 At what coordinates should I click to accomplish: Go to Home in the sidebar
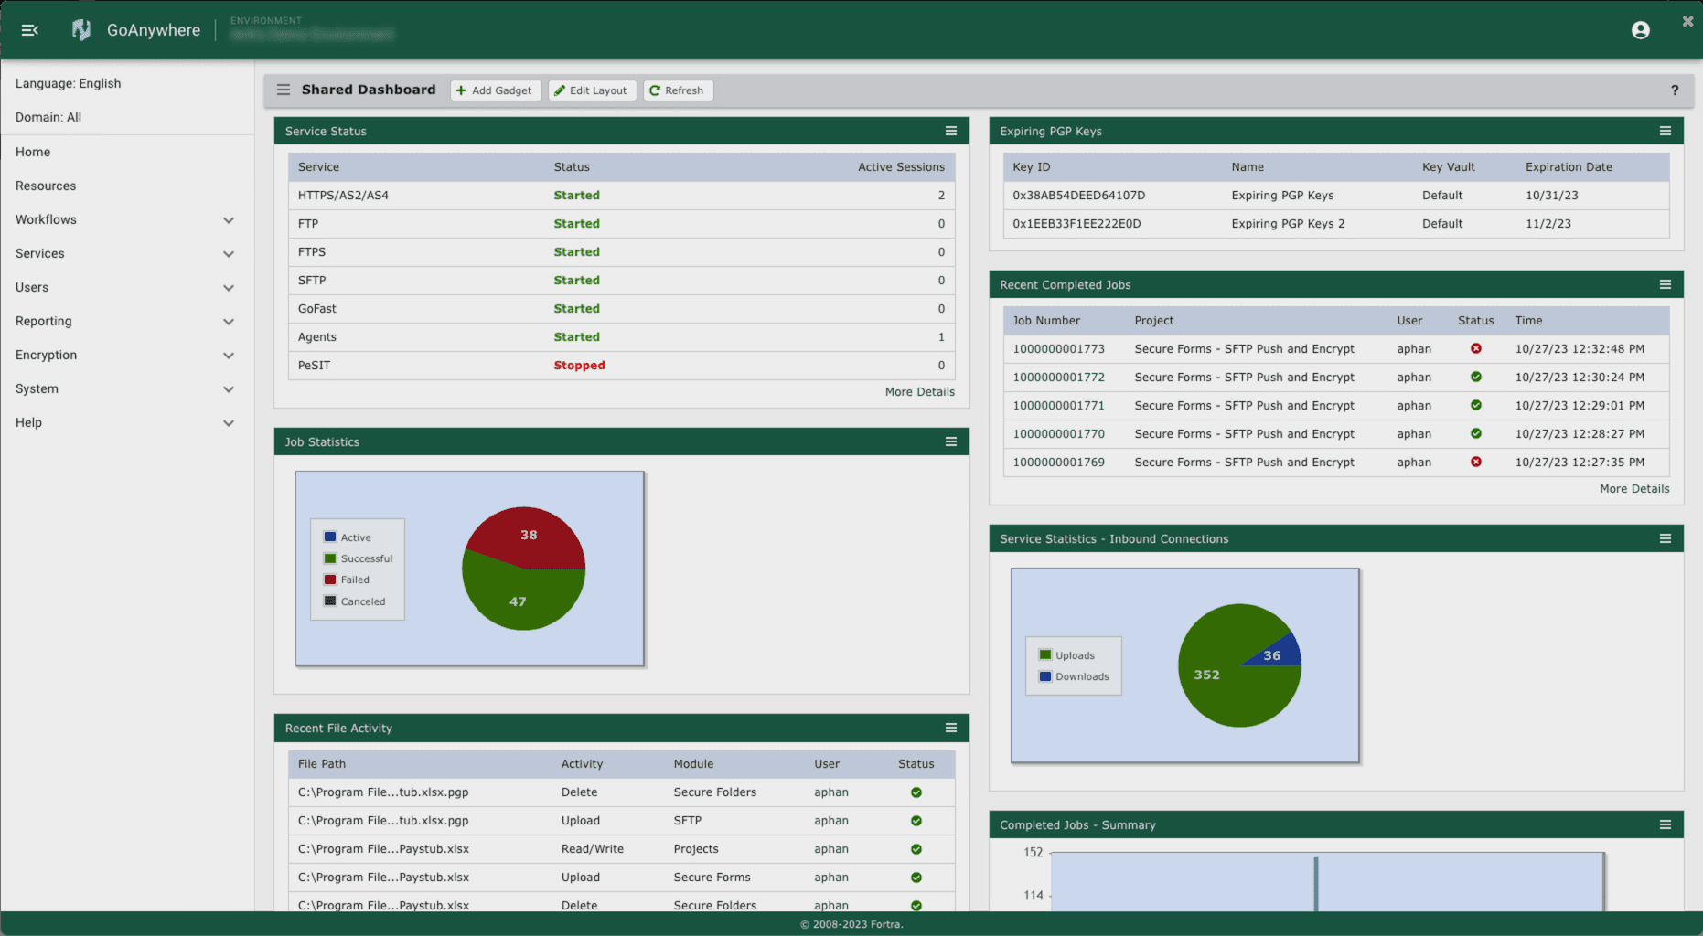pyautogui.click(x=33, y=152)
